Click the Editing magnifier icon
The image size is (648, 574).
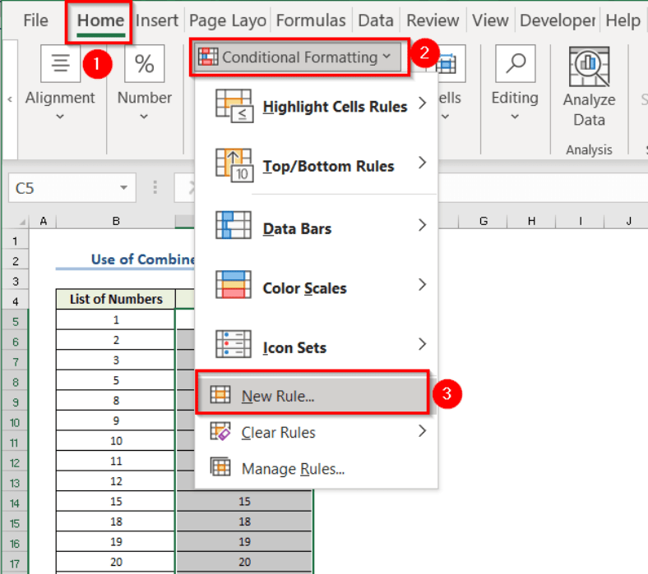click(x=516, y=63)
